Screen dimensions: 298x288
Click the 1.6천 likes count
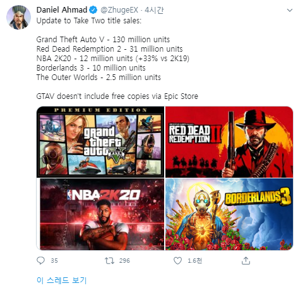[195, 261]
